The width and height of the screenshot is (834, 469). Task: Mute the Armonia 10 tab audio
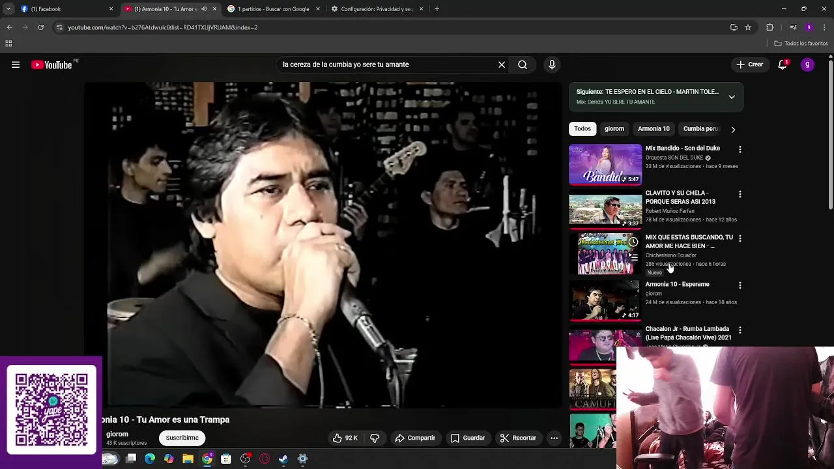tap(204, 9)
